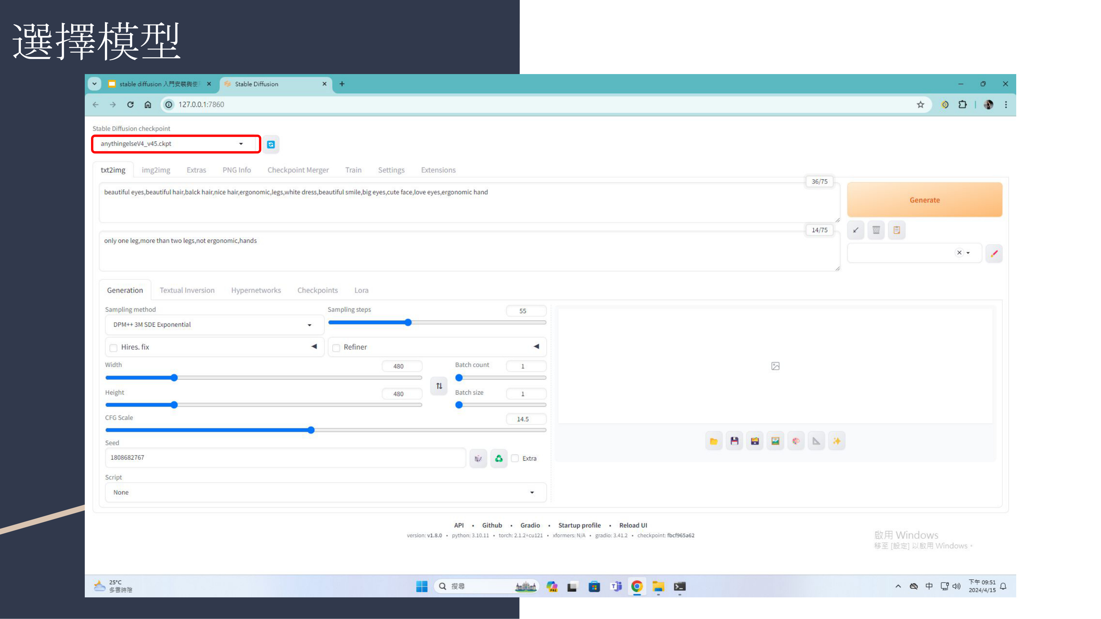The width and height of the screenshot is (1101, 619).
Task: Open Microsoft Store taskbar icon
Action: coord(594,586)
